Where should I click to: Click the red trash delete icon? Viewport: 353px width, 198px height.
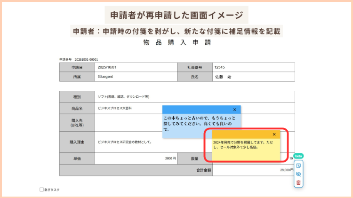pos(298,182)
